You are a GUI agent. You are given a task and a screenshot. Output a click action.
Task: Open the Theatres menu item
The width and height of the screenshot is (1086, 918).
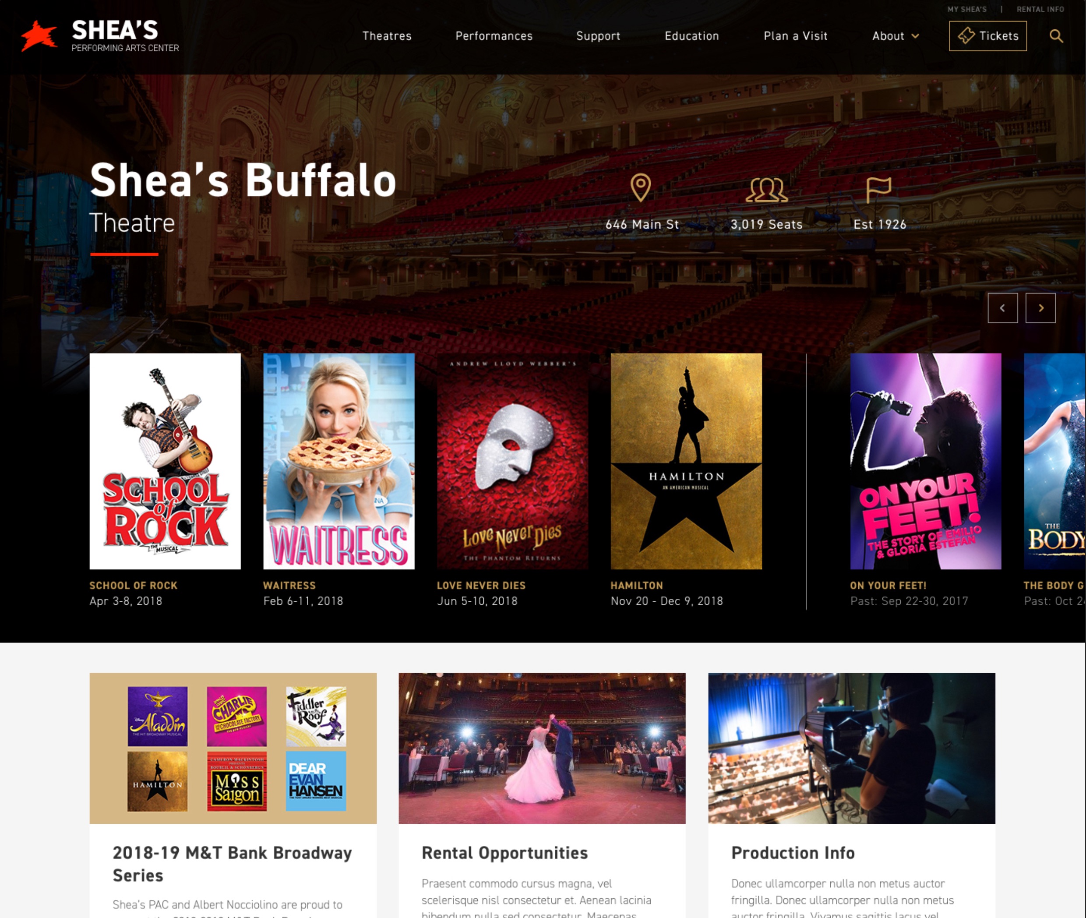[387, 36]
